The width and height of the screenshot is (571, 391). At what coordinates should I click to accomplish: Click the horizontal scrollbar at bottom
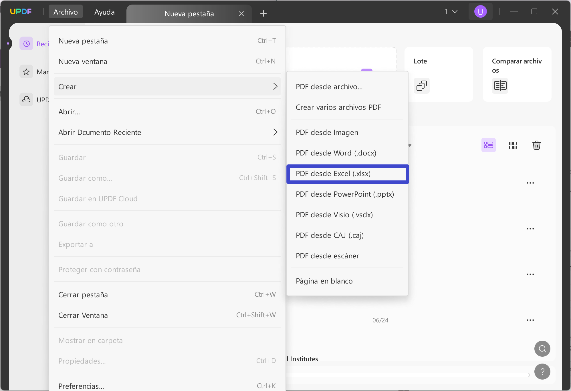click(x=406, y=375)
